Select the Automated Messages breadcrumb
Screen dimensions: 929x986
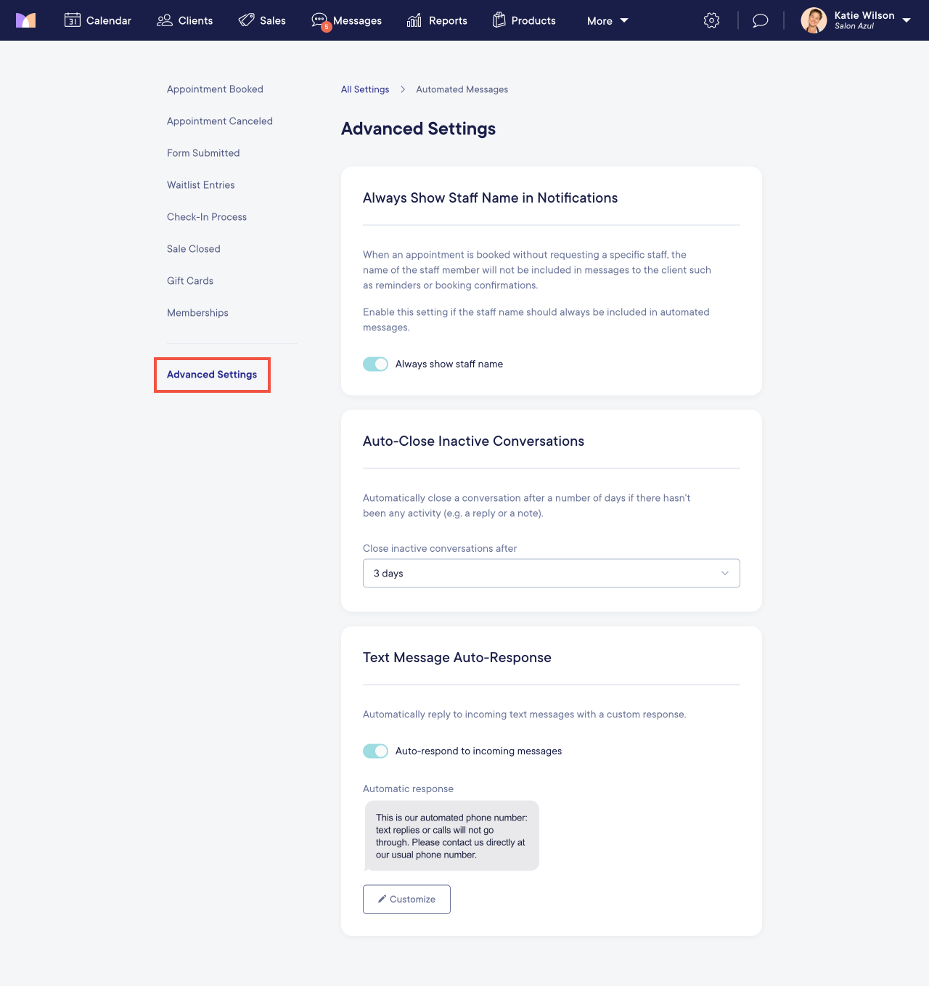coord(462,89)
